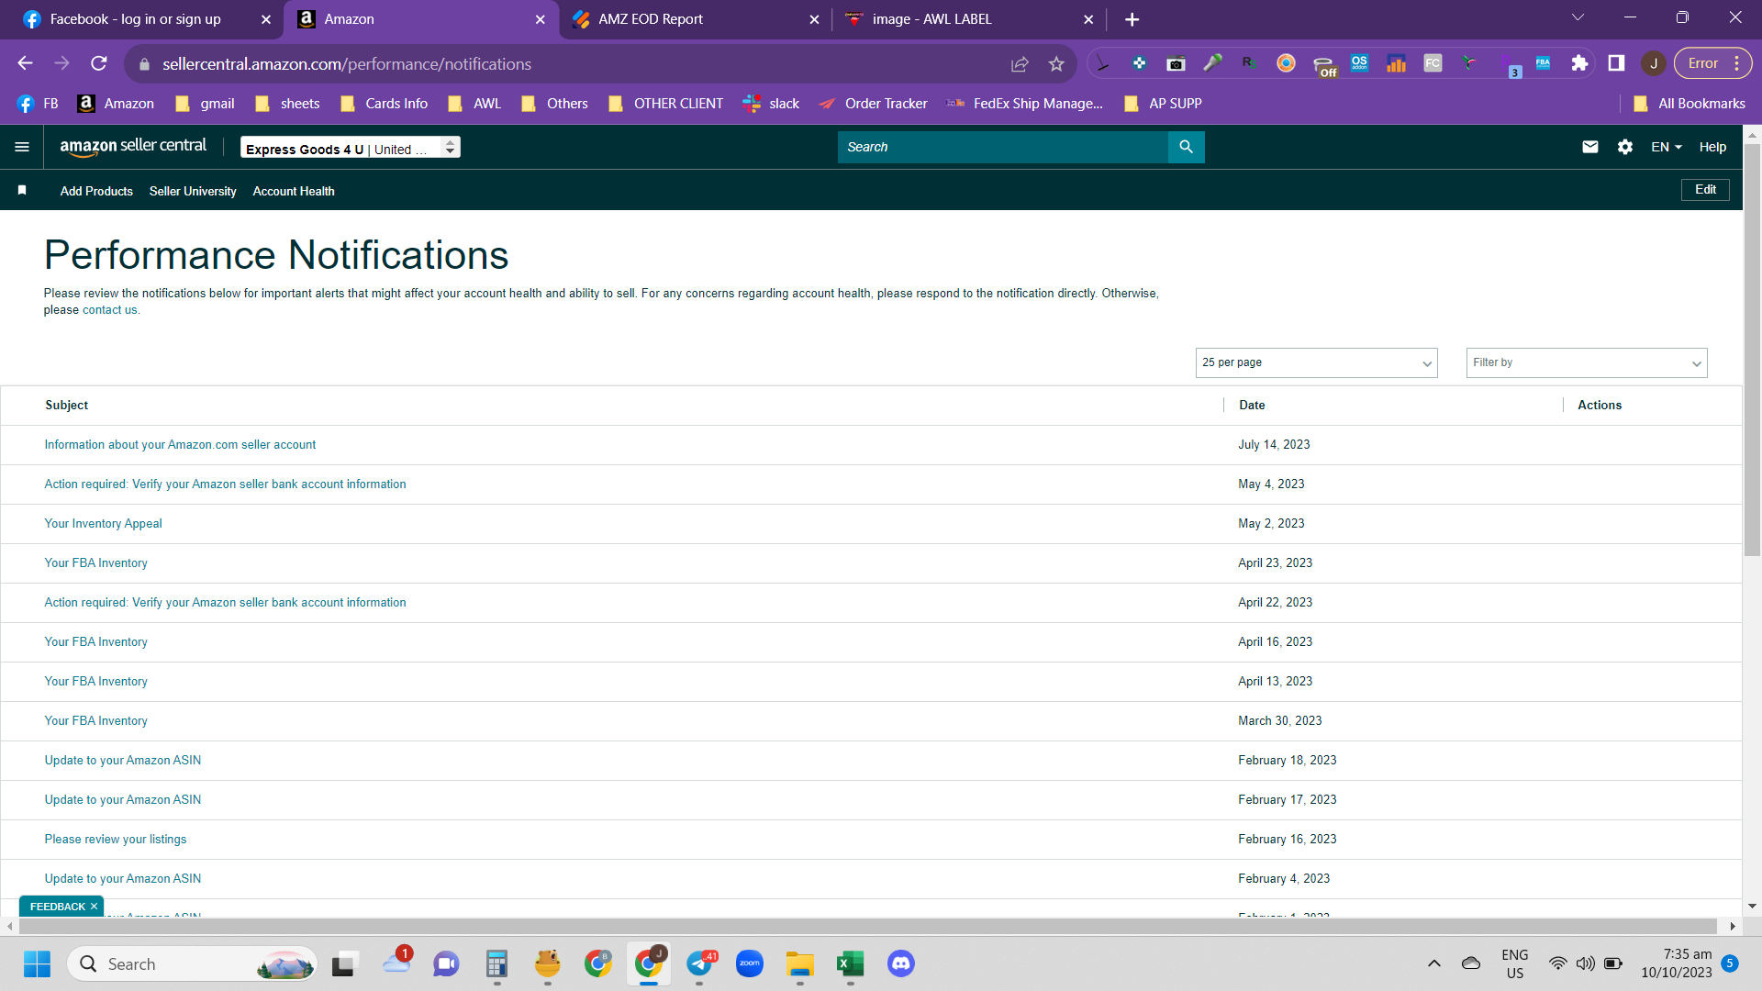Reload the page with the refresh icon
This screenshot has height=991, width=1762.
[99, 63]
